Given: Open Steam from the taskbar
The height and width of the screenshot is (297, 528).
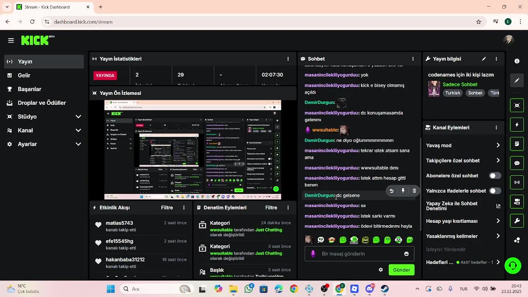Looking at the screenshot, I should 384,289.
